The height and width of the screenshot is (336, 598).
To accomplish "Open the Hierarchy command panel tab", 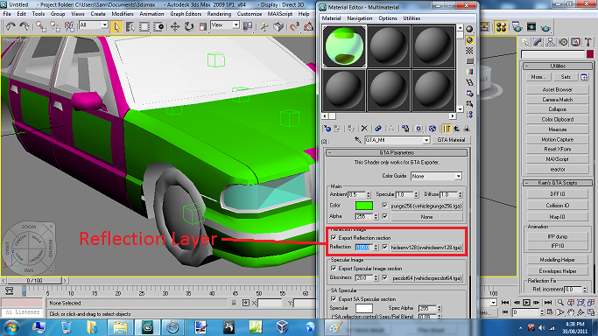I will [550, 42].
